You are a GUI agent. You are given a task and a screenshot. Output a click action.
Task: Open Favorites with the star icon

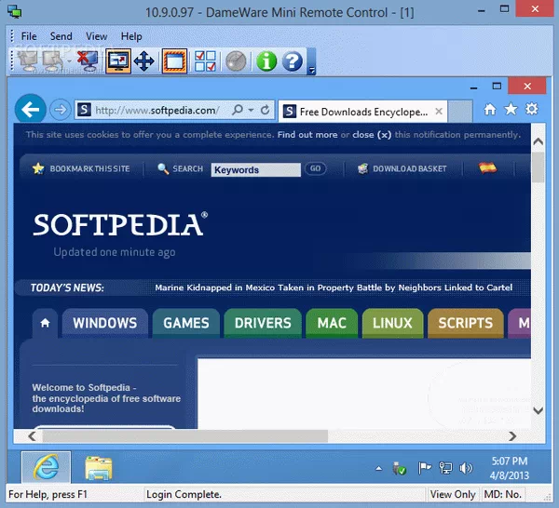[x=511, y=109]
